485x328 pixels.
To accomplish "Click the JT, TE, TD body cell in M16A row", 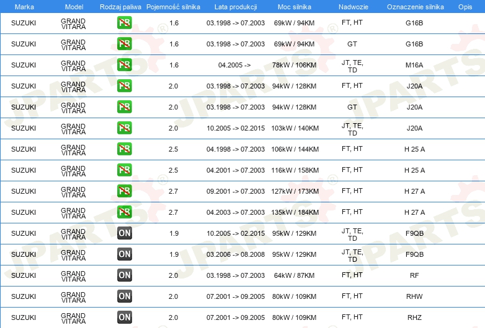I will point(352,66).
